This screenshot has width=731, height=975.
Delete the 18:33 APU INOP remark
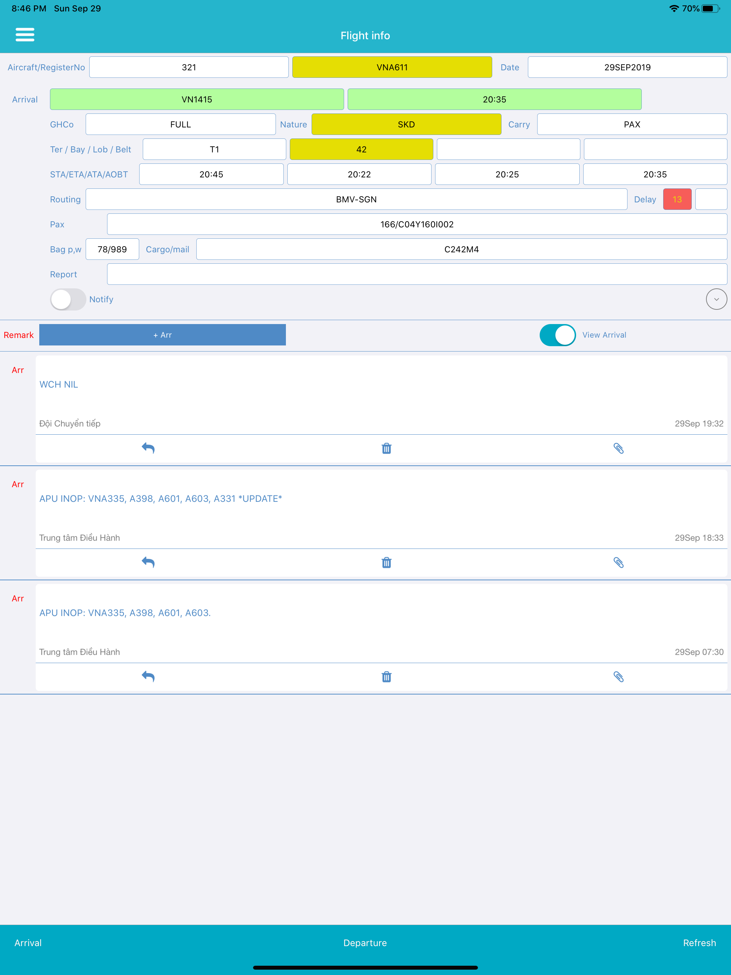pyautogui.click(x=386, y=562)
